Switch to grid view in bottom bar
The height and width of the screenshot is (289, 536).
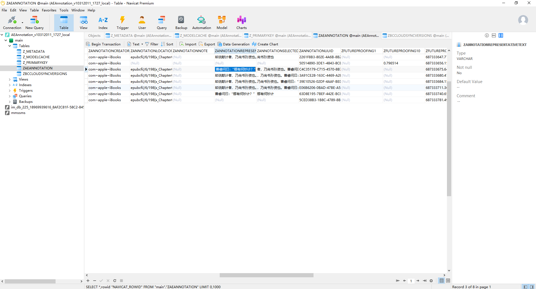tap(442, 281)
